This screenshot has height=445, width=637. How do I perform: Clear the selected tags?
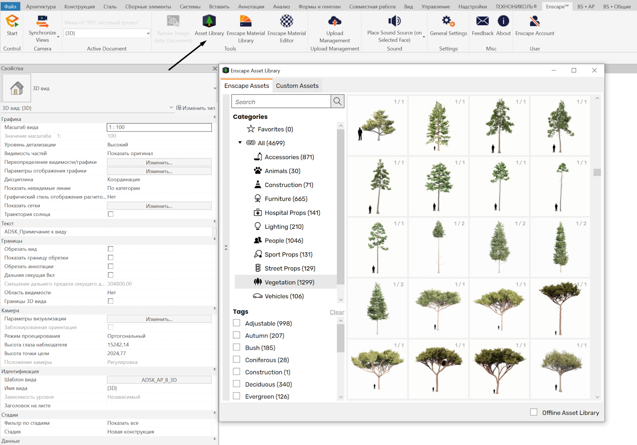[337, 312]
